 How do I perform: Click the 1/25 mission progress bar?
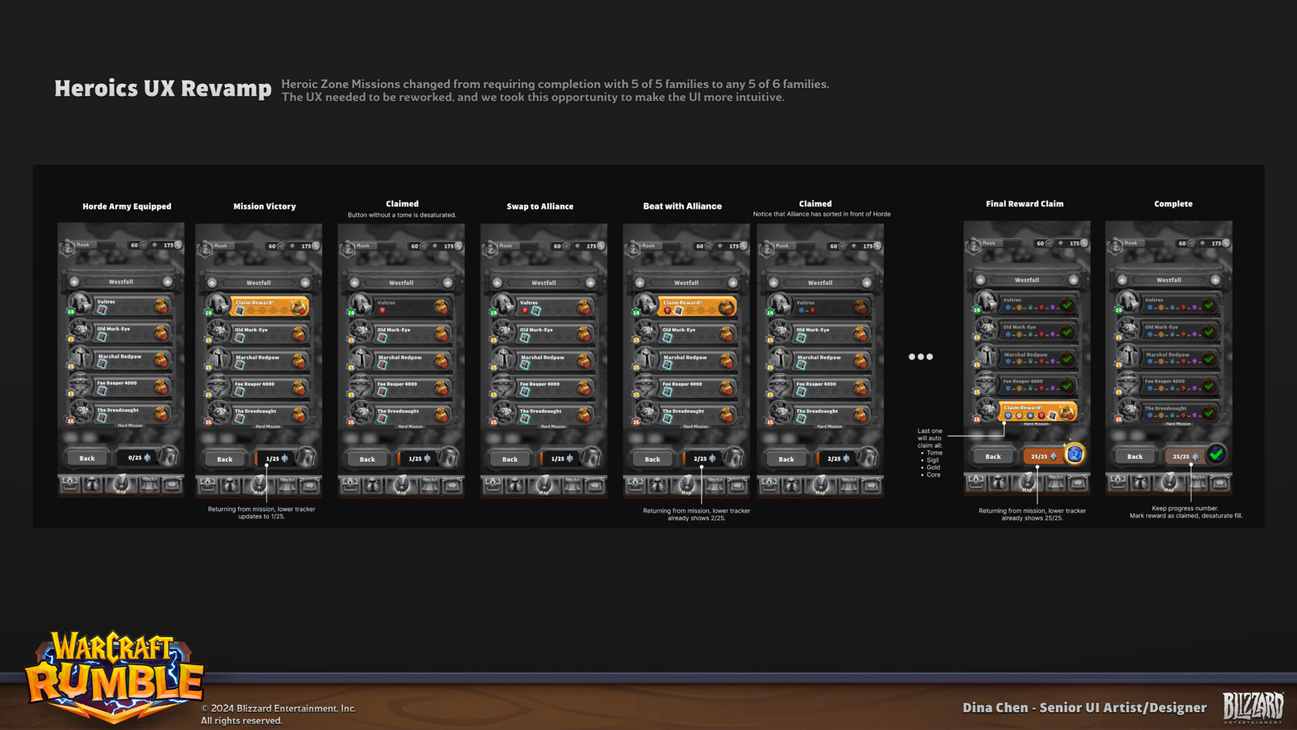tap(272, 458)
